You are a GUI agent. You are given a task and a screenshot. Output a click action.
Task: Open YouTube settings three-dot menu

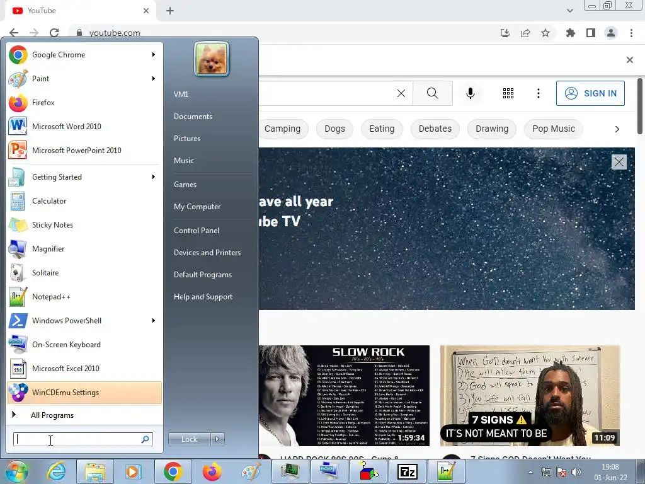538,93
